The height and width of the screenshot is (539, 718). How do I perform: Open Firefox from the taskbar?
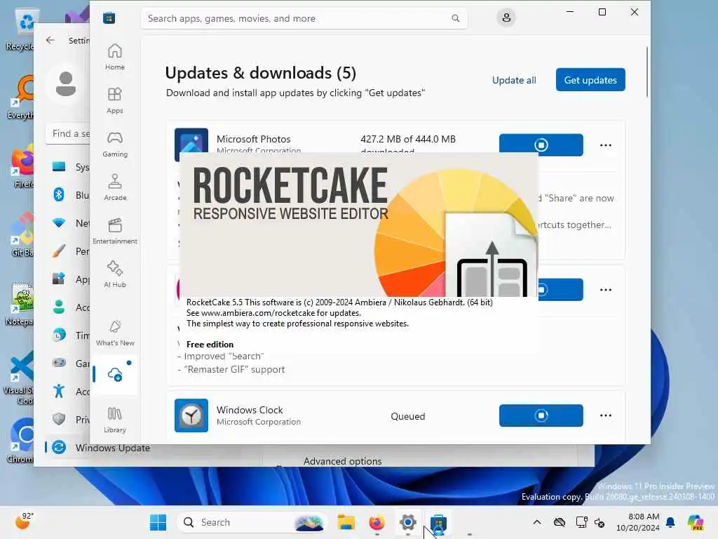click(x=377, y=522)
